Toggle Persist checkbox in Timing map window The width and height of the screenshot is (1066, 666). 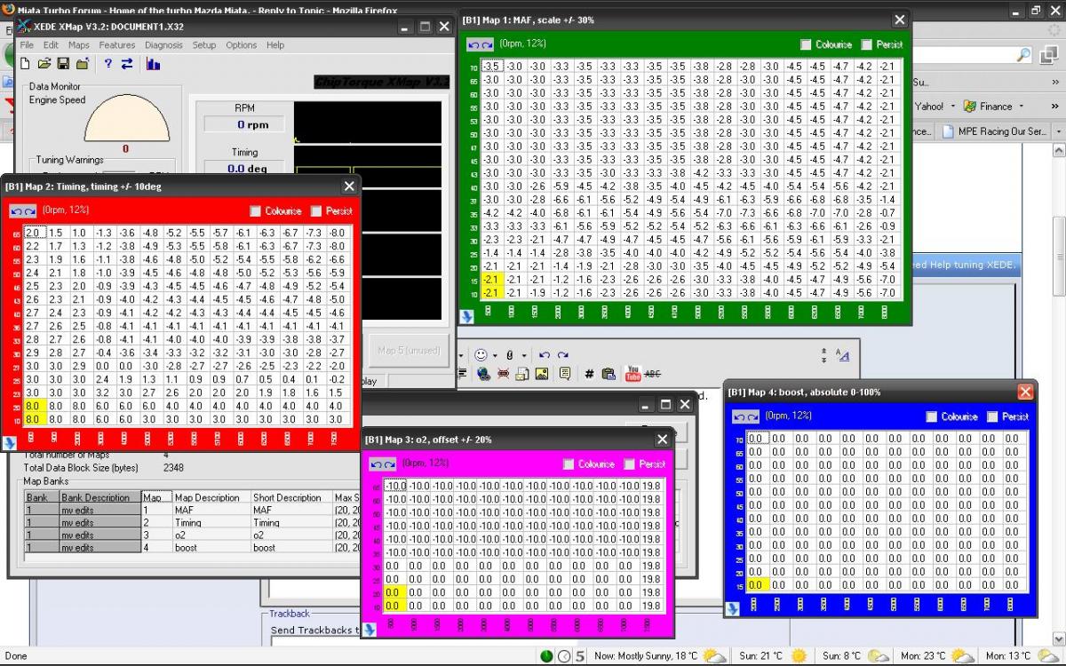[316, 211]
